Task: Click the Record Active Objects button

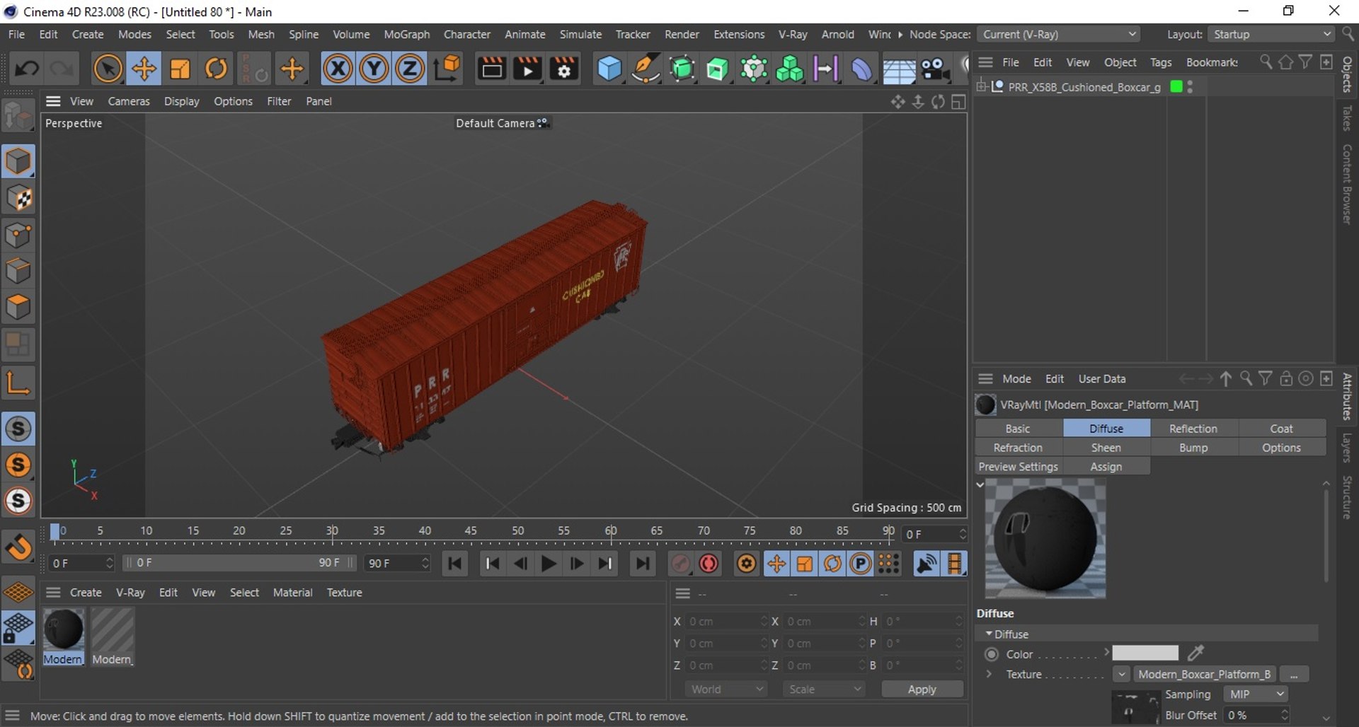Action: coord(680,564)
